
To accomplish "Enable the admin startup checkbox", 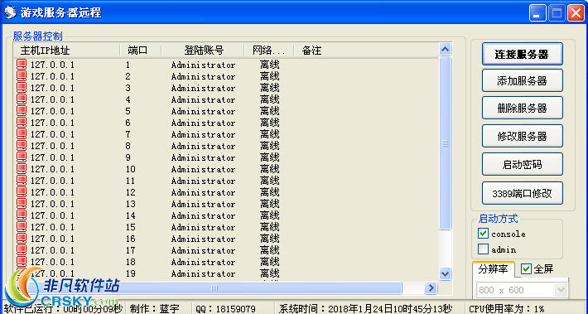I will [x=483, y=249].
